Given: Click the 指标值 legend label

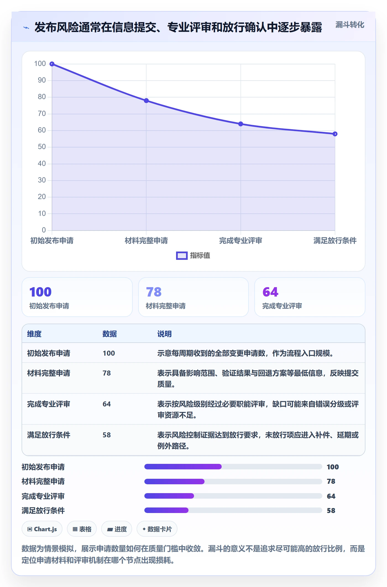Looking at the screenshot, I should coord(200,256).
